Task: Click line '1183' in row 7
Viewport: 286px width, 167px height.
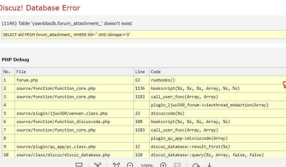Action: 141,130
